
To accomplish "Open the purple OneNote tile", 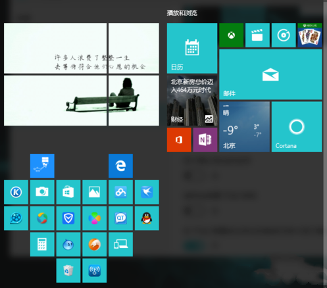I will [205, 140].
